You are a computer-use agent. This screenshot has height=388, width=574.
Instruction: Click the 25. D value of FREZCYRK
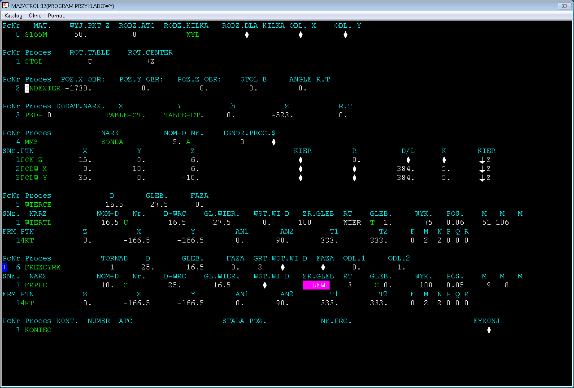(x=148, y=267)
